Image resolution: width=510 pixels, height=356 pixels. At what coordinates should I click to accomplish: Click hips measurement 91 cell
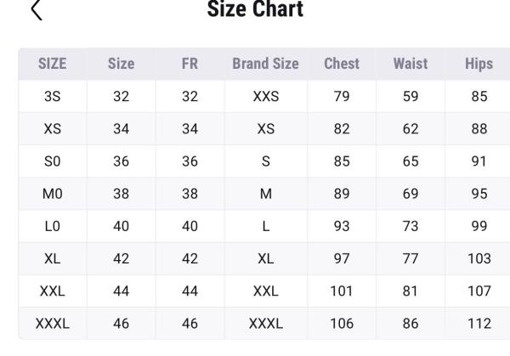pos(479,161)
